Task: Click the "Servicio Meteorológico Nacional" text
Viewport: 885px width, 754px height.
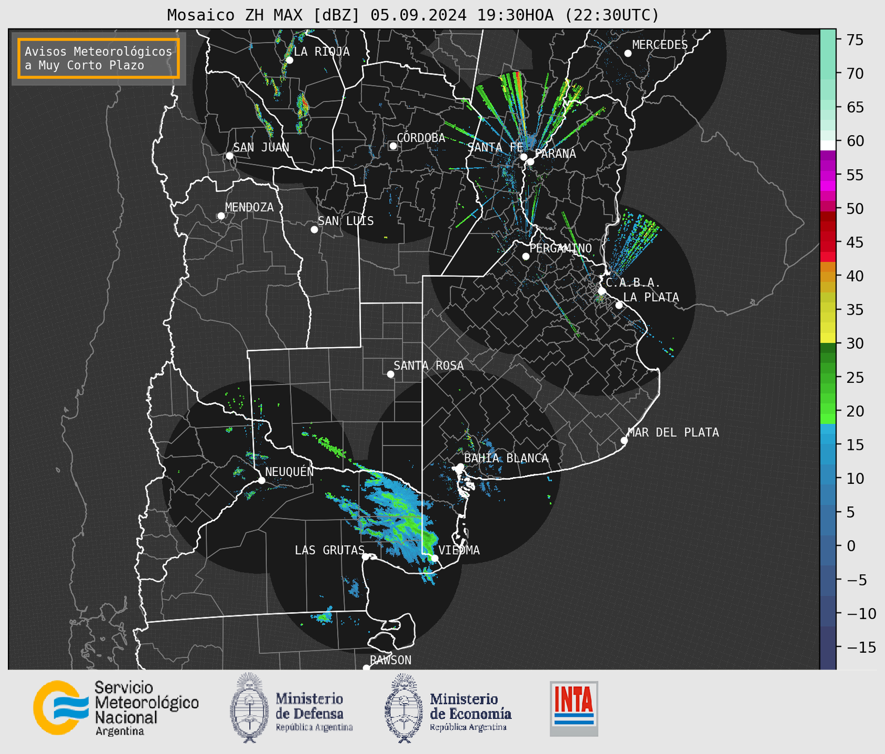Action: coord(147,703)
